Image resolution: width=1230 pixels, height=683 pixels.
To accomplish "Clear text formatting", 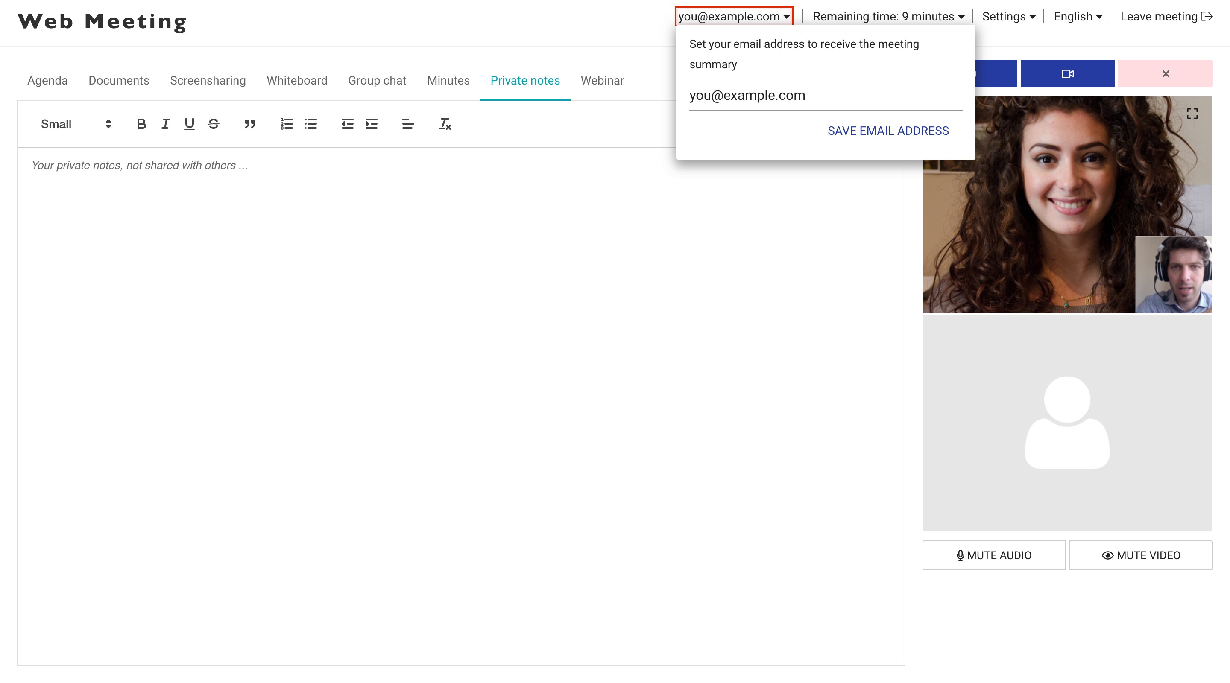I will pos(445,124).
